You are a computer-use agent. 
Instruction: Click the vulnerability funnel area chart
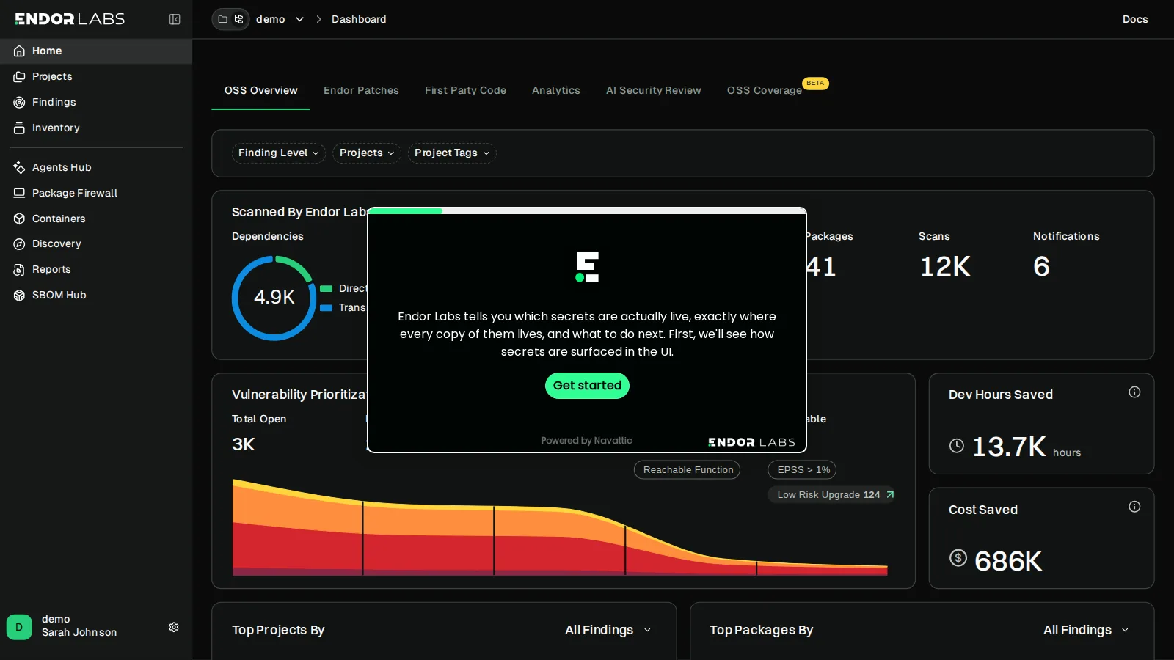tap(560, 527)
